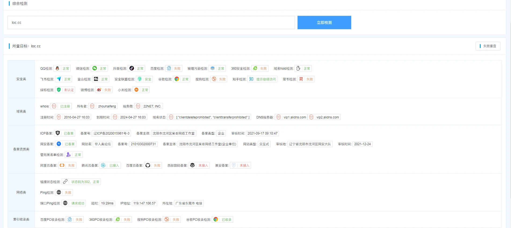Select the 安全类 category label
The height and width of the screenshot is (228, 511).
(x=21, y=79)
